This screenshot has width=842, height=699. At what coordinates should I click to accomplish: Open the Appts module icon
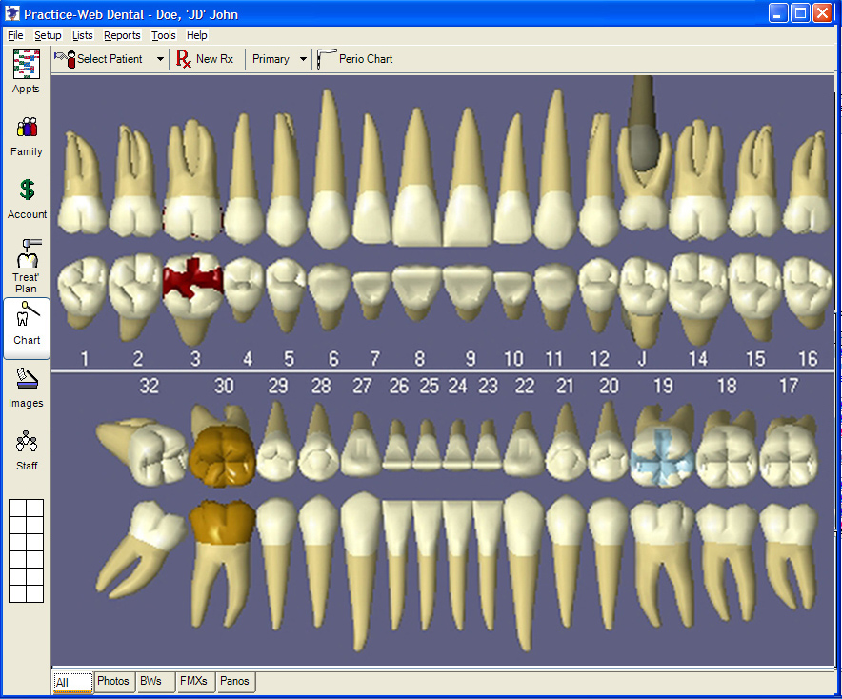coord(26,64)
